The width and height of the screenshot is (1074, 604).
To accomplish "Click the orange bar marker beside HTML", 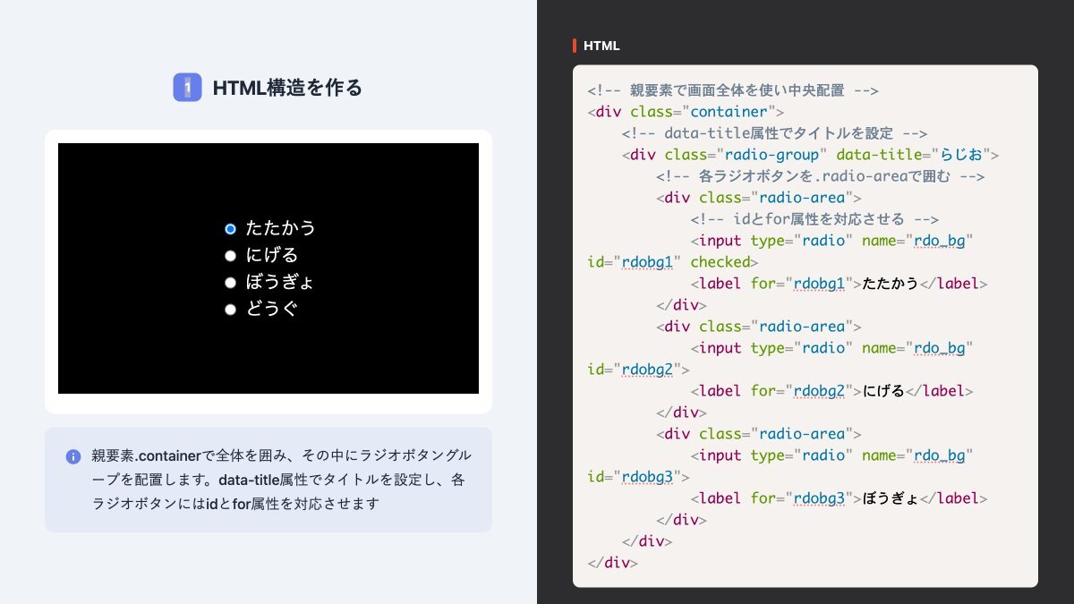I will coord(575,46).
